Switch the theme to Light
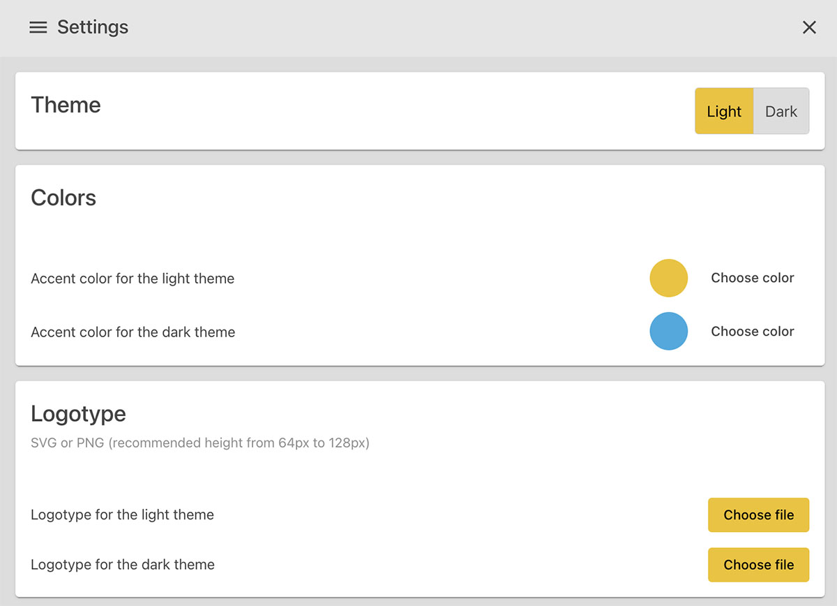The height and width of the screenshot is (606, 837). tap(724, 111)
